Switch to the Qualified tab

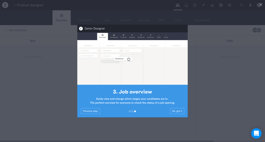125,18
